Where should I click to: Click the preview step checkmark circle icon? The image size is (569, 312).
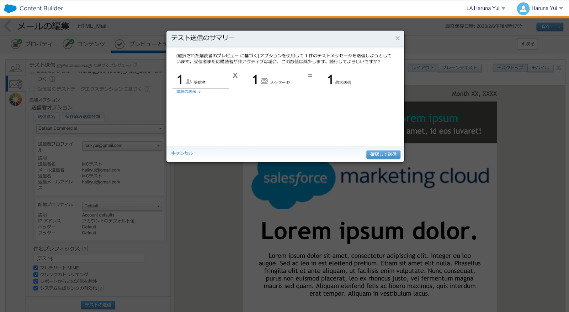119,44
